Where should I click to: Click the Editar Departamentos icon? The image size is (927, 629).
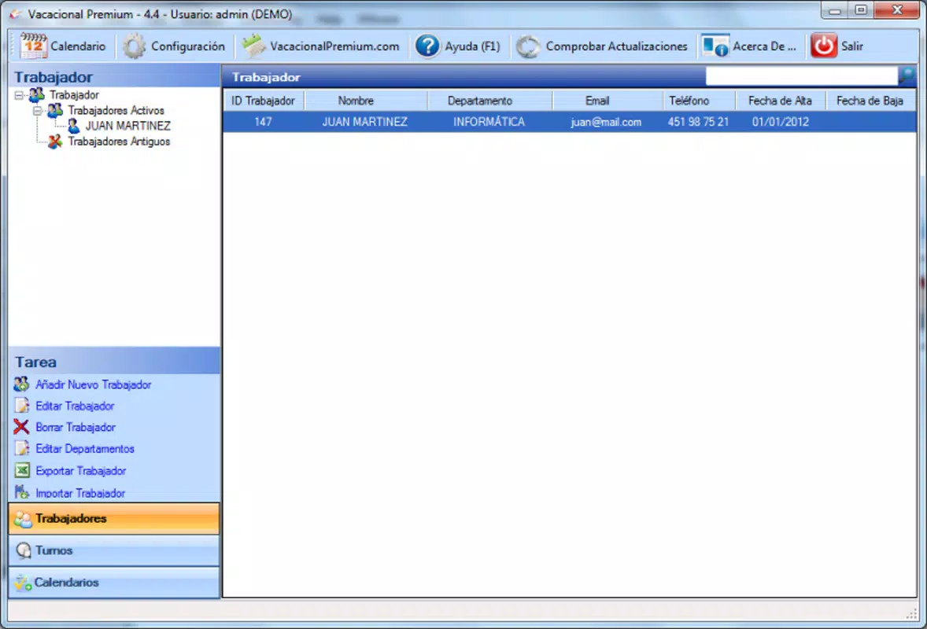click(22, 448)
